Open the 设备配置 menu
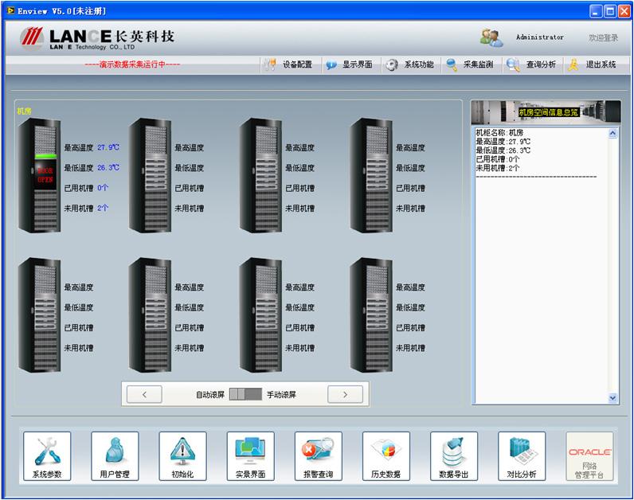The image size is (634, 500). [x=288, y=65]
